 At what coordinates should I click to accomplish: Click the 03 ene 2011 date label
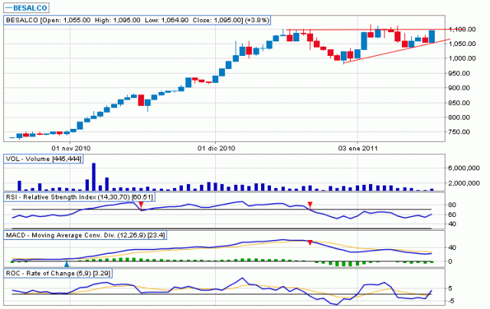(358, 148)
